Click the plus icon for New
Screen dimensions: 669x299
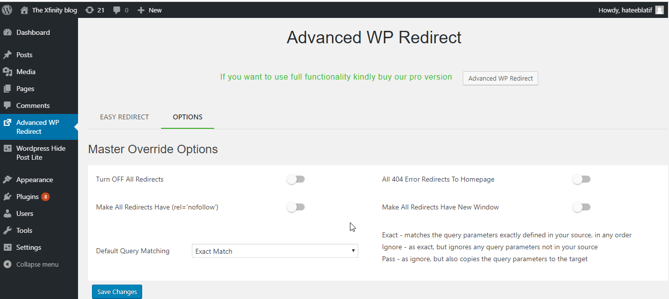click(141, 10)
